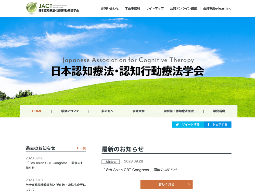Image resolution: width=255 pixels, height=191 pixels.
Task: Click the お知らせ category tag
Action: tap(110, 162)
